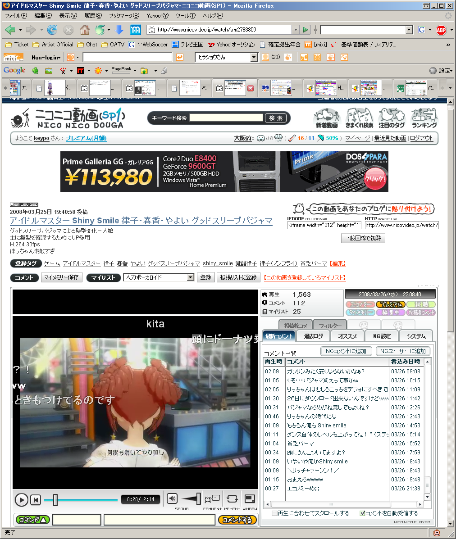
Task: Toggle the 編集中 button
Action: click(391, 313)
